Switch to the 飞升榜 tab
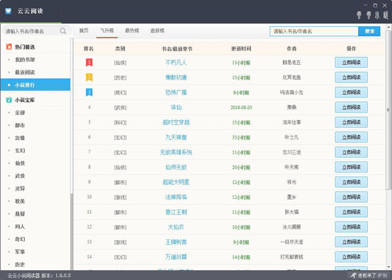Screen dimensions: 392x280 pyautogui.click(x=107, y=31)
